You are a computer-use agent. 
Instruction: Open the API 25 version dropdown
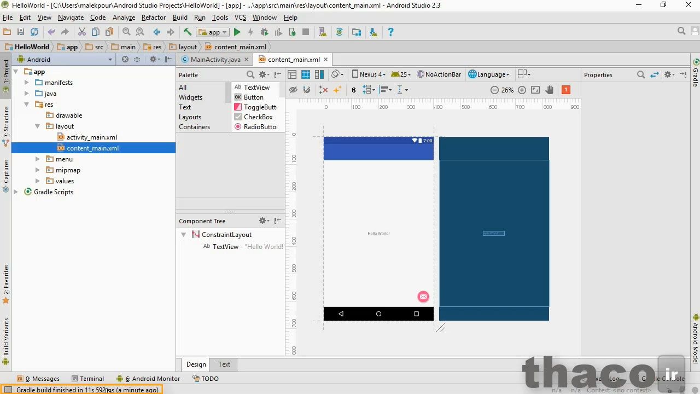(x=401, y=74)
